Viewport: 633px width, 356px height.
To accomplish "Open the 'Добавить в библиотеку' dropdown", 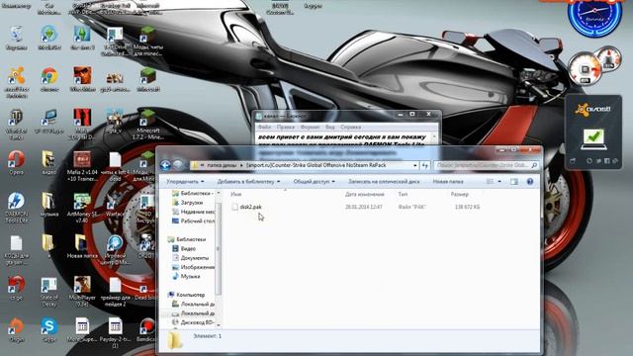I will tap(248, 182).
